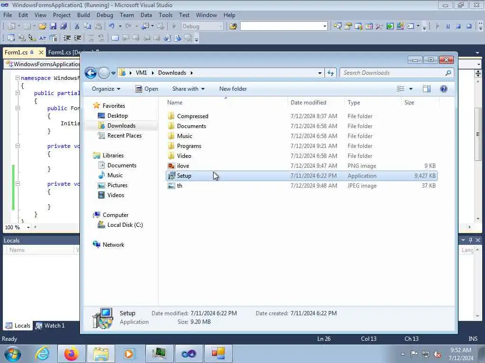This screenshot has width=485, height=363.
Task: Click the Break All pause debug icon
Action: pyautogui.click(x=448, y=26)
